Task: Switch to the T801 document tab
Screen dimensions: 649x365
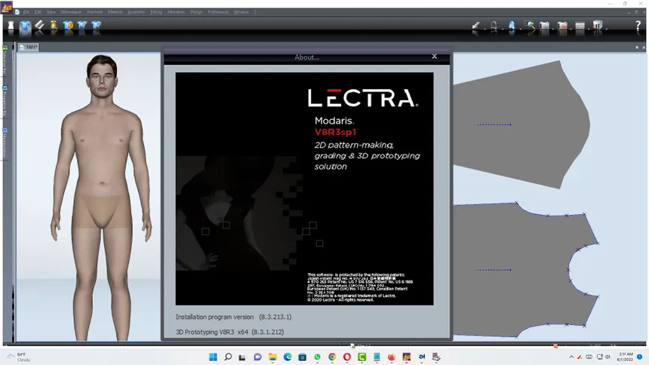Action: [x=29, y=47]
